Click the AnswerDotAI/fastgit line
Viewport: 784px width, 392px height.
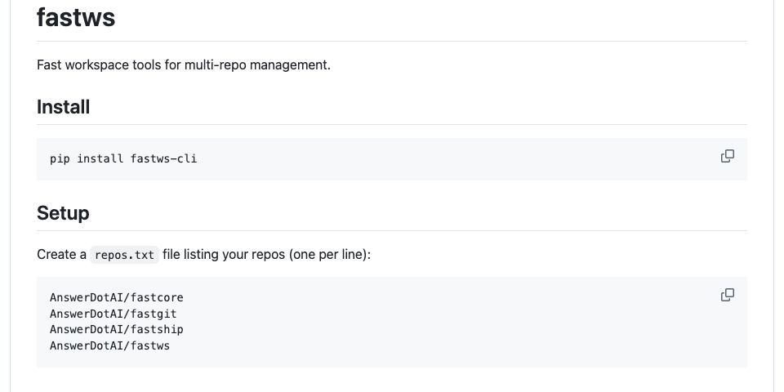[x=114, y=314]
